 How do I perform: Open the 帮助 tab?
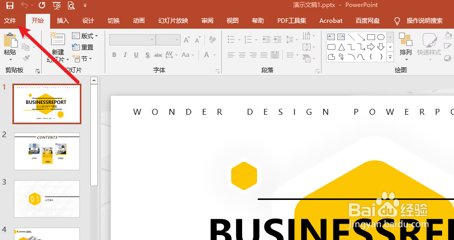point(258,21)
